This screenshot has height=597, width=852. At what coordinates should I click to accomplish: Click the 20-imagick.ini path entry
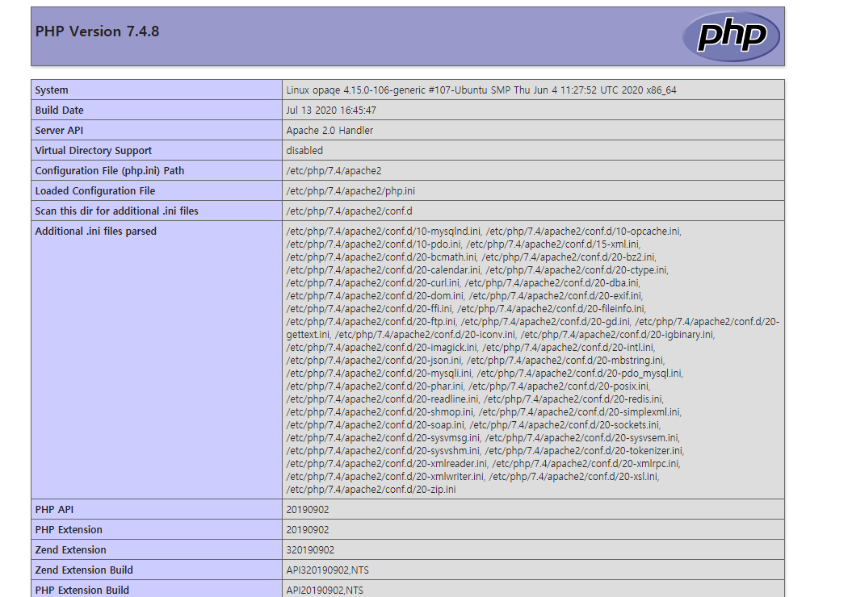coord(381,348)
